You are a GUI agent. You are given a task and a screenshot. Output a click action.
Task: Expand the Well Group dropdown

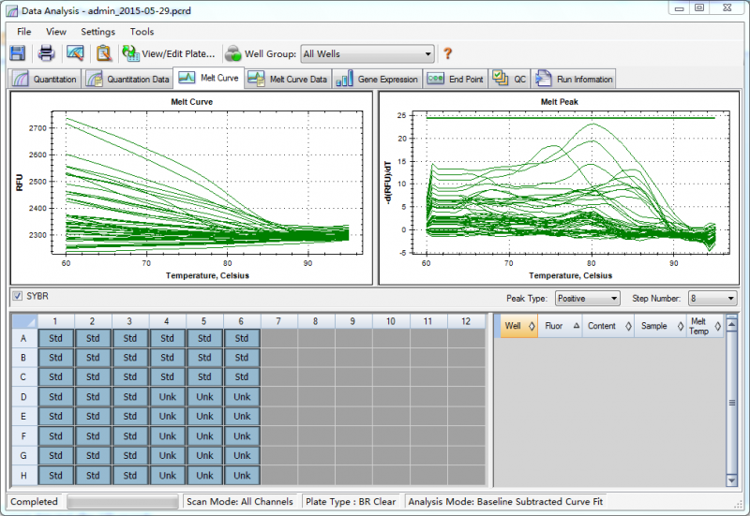tap(428, 54)
